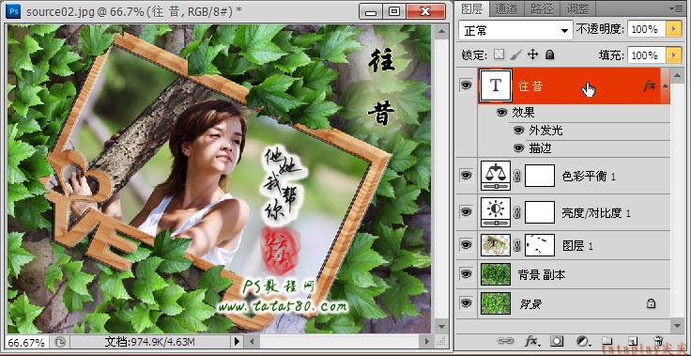
Task: Delete the layer with the trash icon
Action: coord(658,341)
